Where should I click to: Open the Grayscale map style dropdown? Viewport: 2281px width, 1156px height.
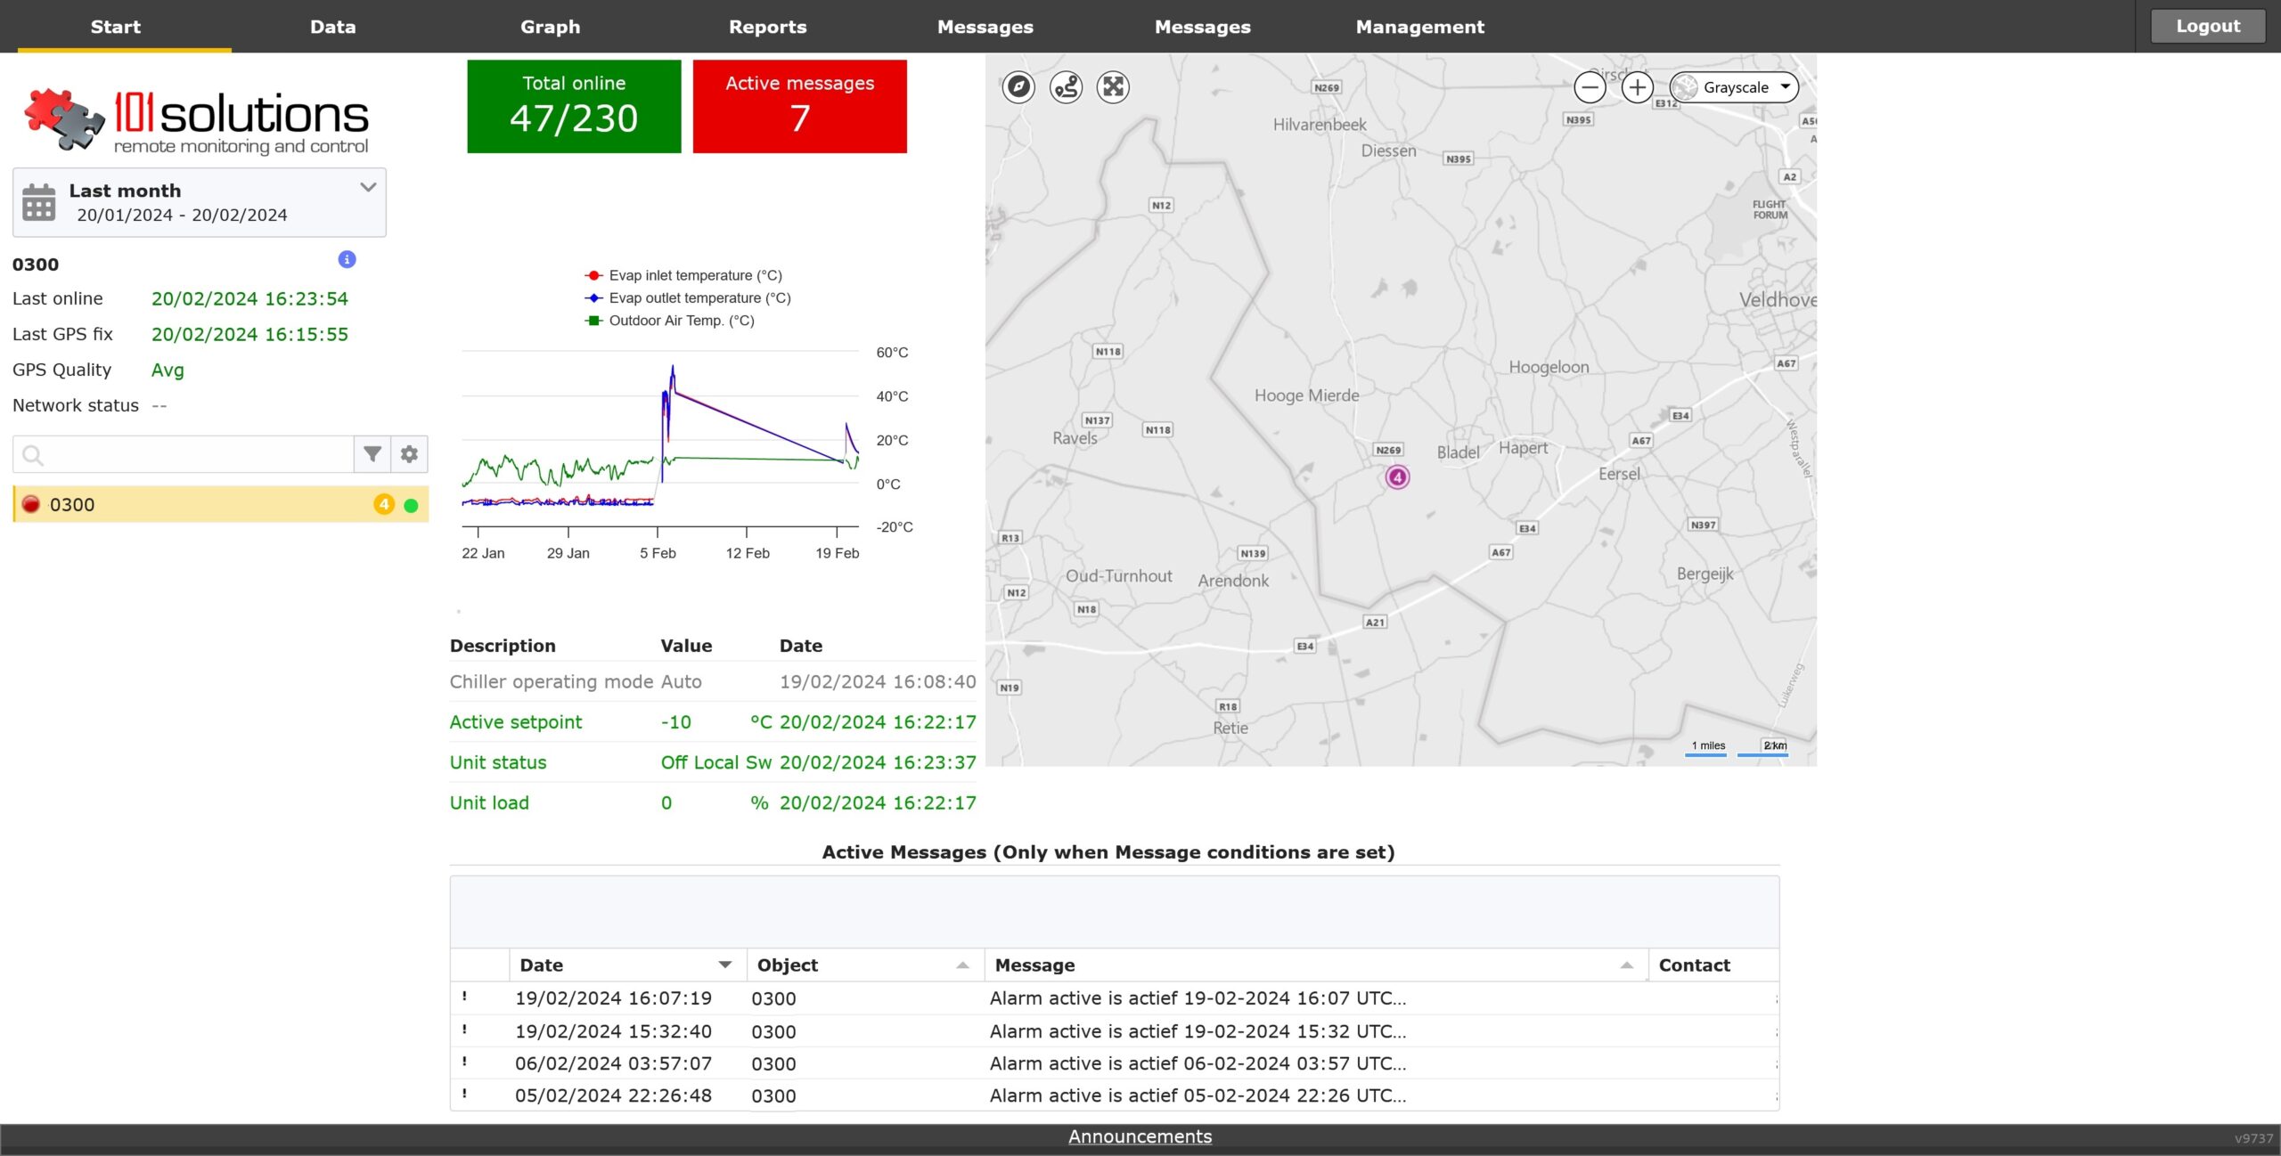1734,87
